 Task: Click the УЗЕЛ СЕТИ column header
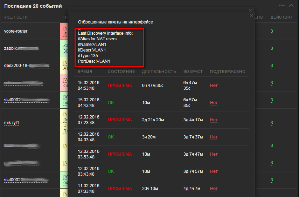click(x=16, y=17)
